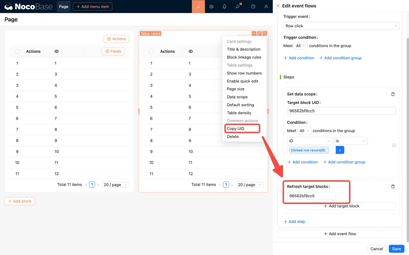Open the search icon with red dot
The width and height of the screenshot is (409, 255).
click(238, 6)
